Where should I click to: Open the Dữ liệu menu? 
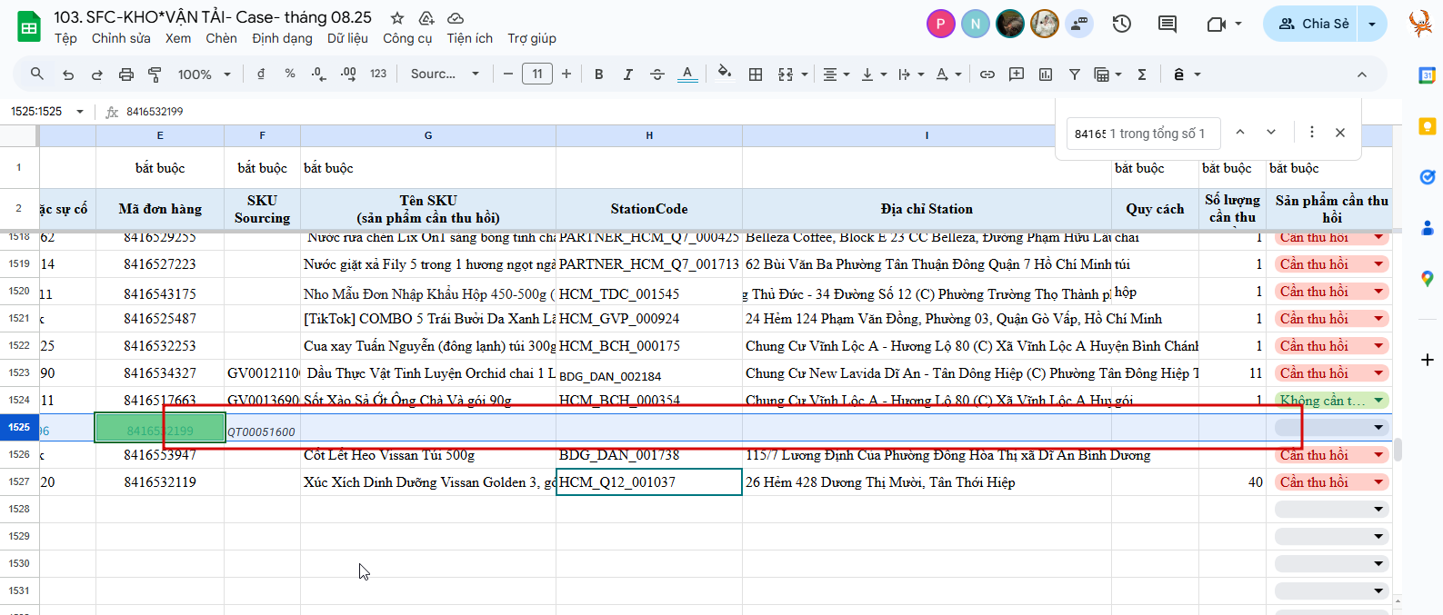[347, 38]
